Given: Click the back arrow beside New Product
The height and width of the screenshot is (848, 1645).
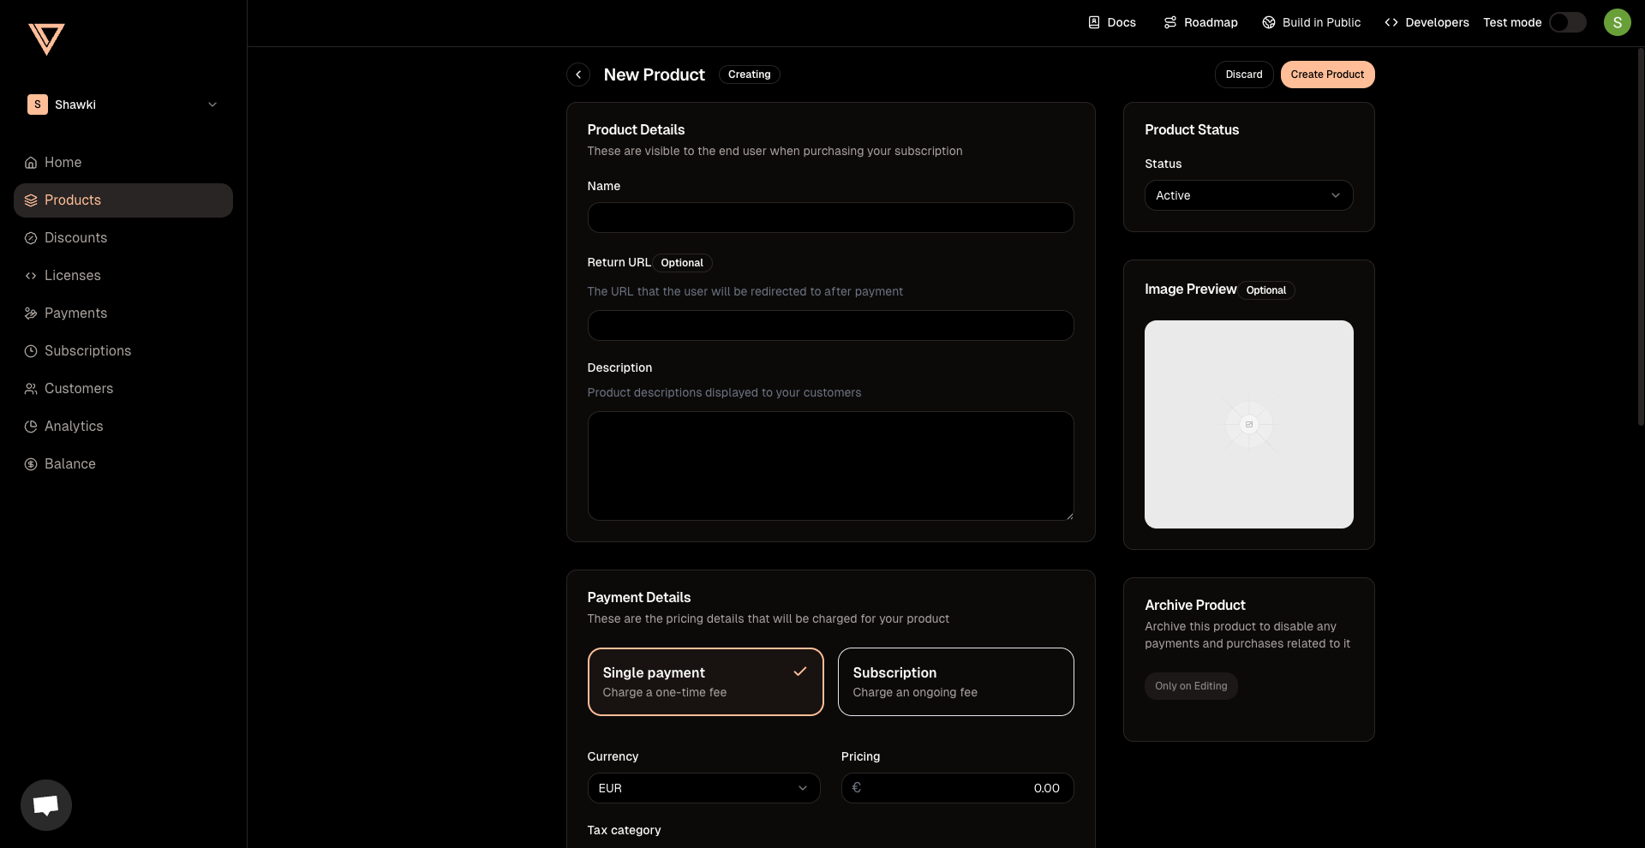Looking at the screenshot, I should (x=578, y=75).
